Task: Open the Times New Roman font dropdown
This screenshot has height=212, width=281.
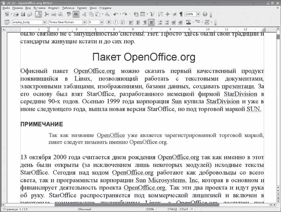Action: 84,22
